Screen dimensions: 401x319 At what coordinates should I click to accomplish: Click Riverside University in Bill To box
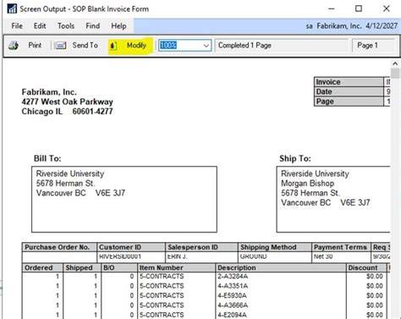(70, 173)
